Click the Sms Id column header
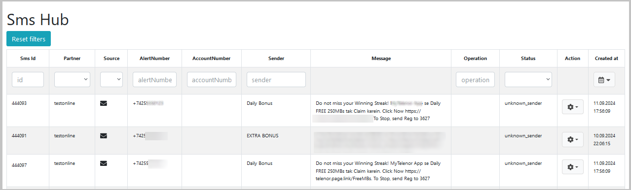631x190 pixels. (28, 58)
